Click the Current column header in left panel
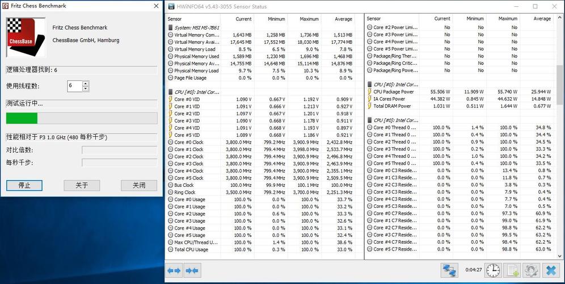Image resolution: width=565 pixels, height=284 pixels. pyautogui.click(x=237, y=19)
